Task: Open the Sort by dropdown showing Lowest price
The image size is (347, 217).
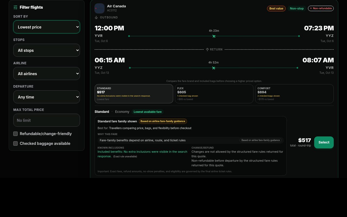Action: click(x=47, y=27)
